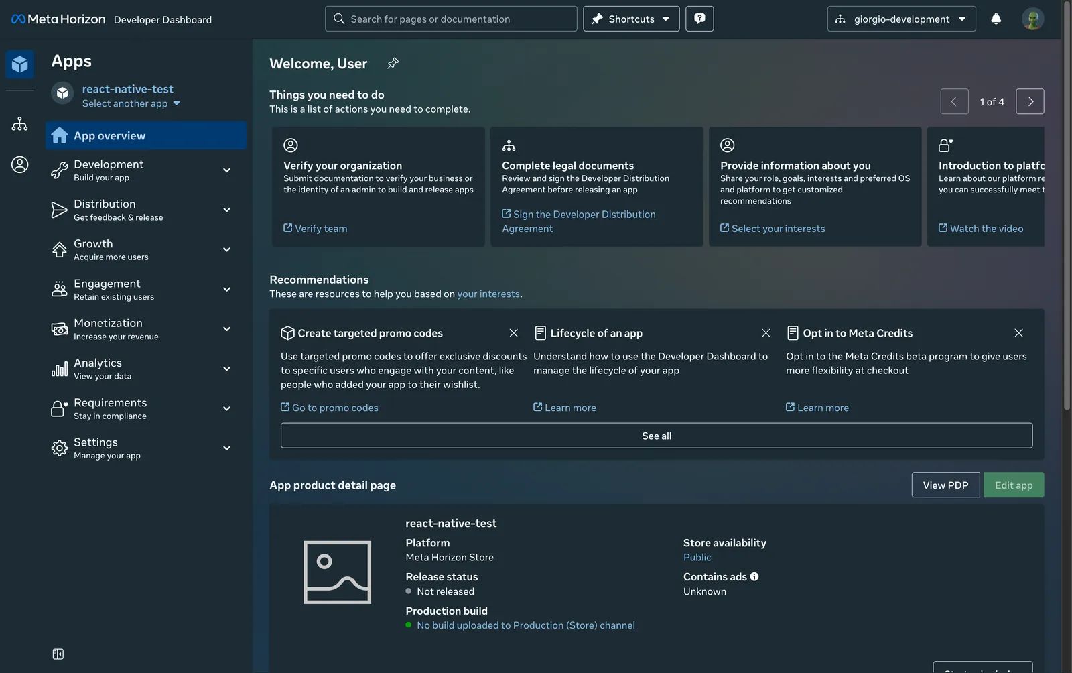Expand the Monetization section chevron
Screen dimensions: 1072x673
point(227,329)
